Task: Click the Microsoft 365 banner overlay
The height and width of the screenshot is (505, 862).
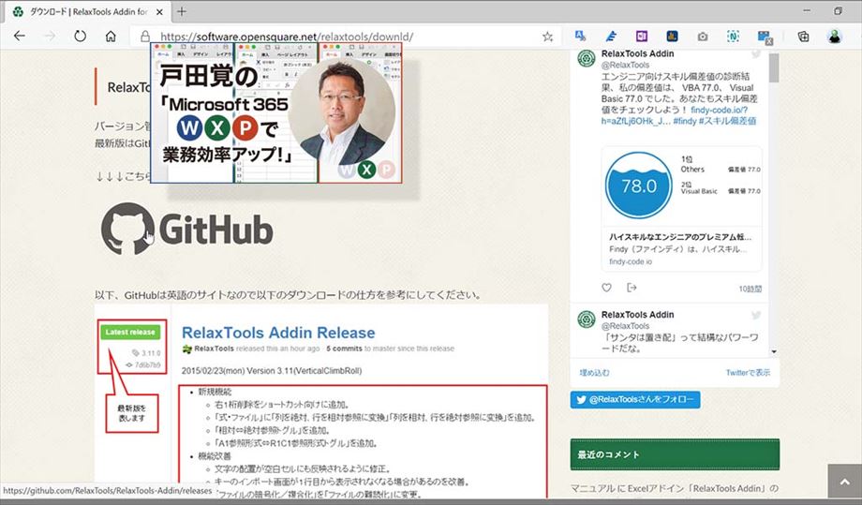Action: tap(276, 112)
